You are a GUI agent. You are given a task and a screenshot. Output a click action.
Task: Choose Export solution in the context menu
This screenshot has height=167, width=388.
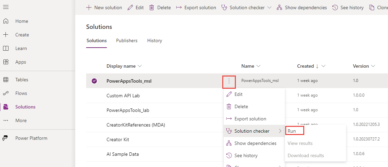[x=250, y=119]
